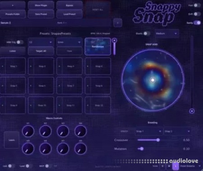Click the M7 macro knob
203x171 pixels.
point(63,148)
